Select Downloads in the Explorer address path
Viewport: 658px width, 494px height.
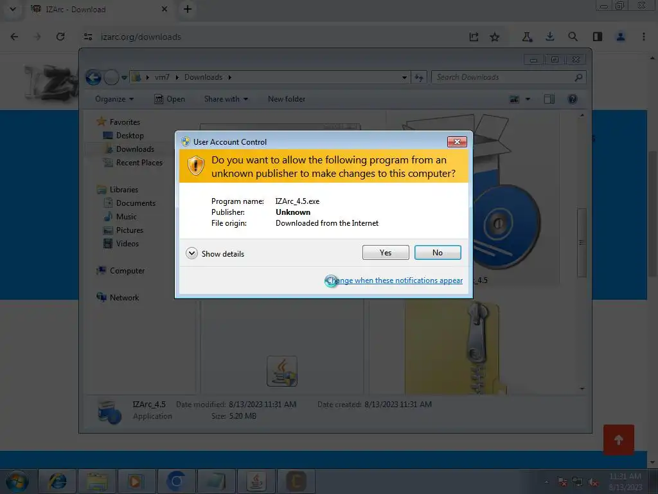point(203,77)
